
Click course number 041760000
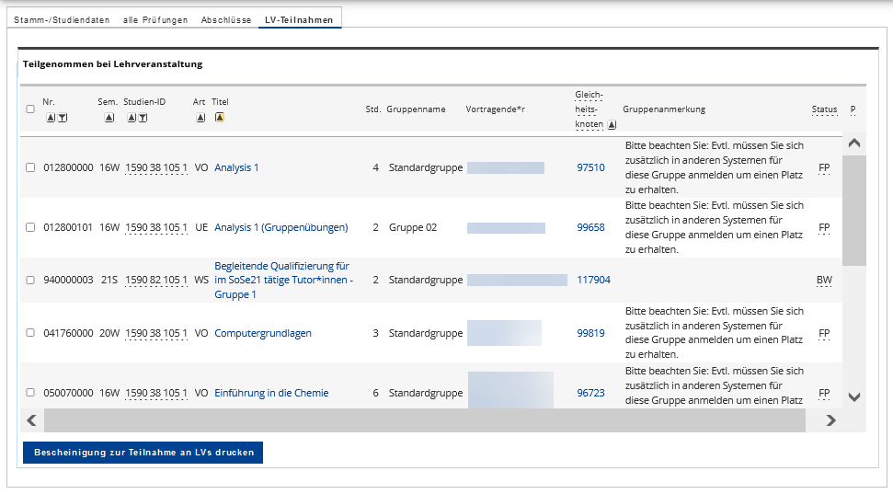[x=68, y=333]
